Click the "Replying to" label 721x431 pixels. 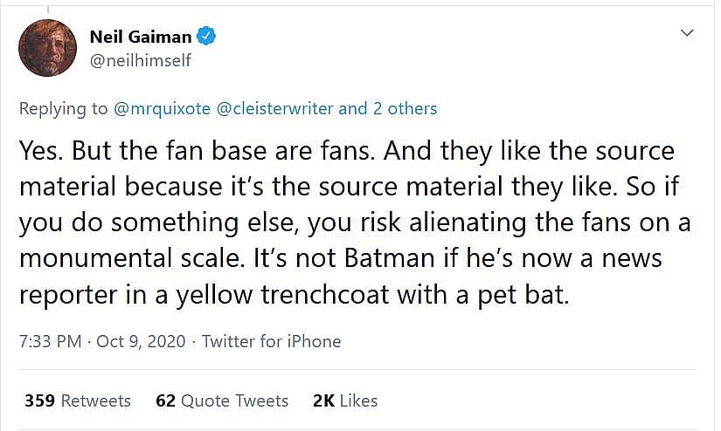click(x=63, y=108)
